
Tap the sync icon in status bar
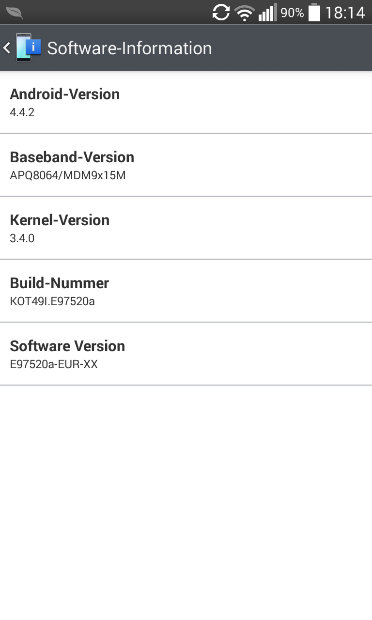click(221, 13)
